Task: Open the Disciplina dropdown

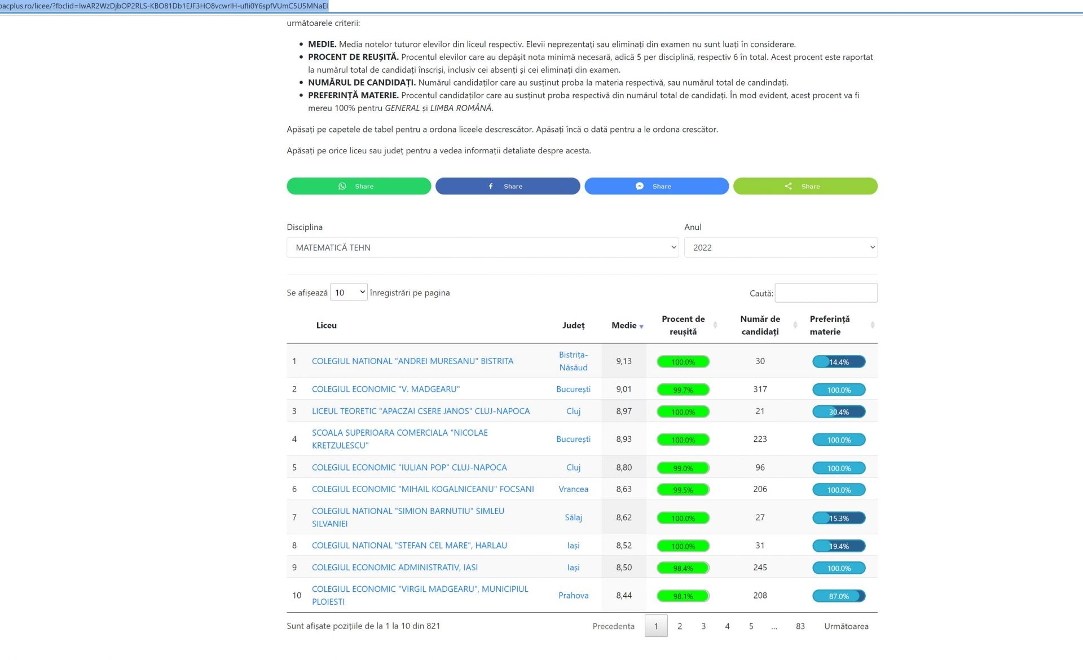Action: 482,247
